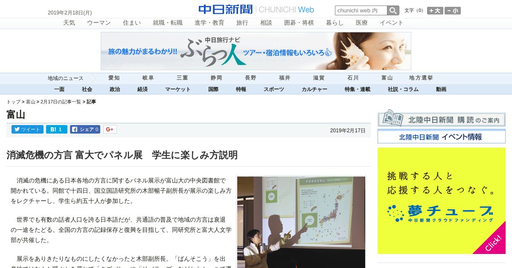Open 北陸中日新聞 購読のご案内 banner
512x268 pixels.
(x=442, y=118)
